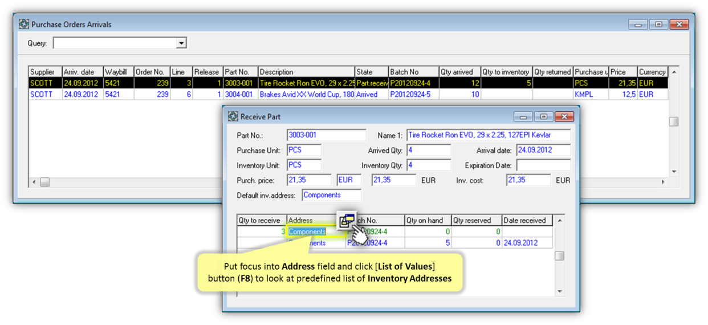Maximize the Purchase Orders Arrivals window
The width and height of the screenshot is (708, 325).
658,25
